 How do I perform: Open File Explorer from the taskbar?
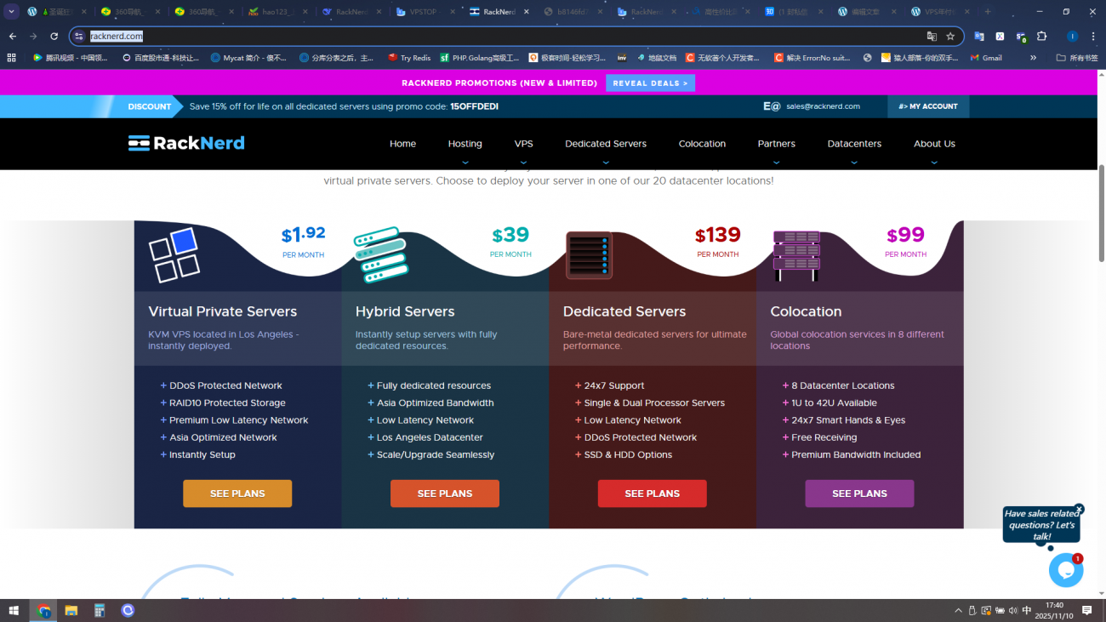71,610
